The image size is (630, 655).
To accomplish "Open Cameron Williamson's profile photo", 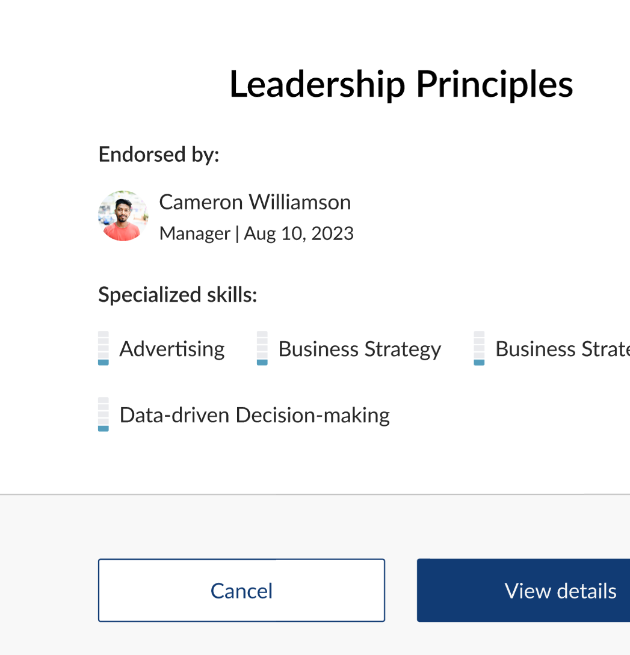I will [123, 216].
